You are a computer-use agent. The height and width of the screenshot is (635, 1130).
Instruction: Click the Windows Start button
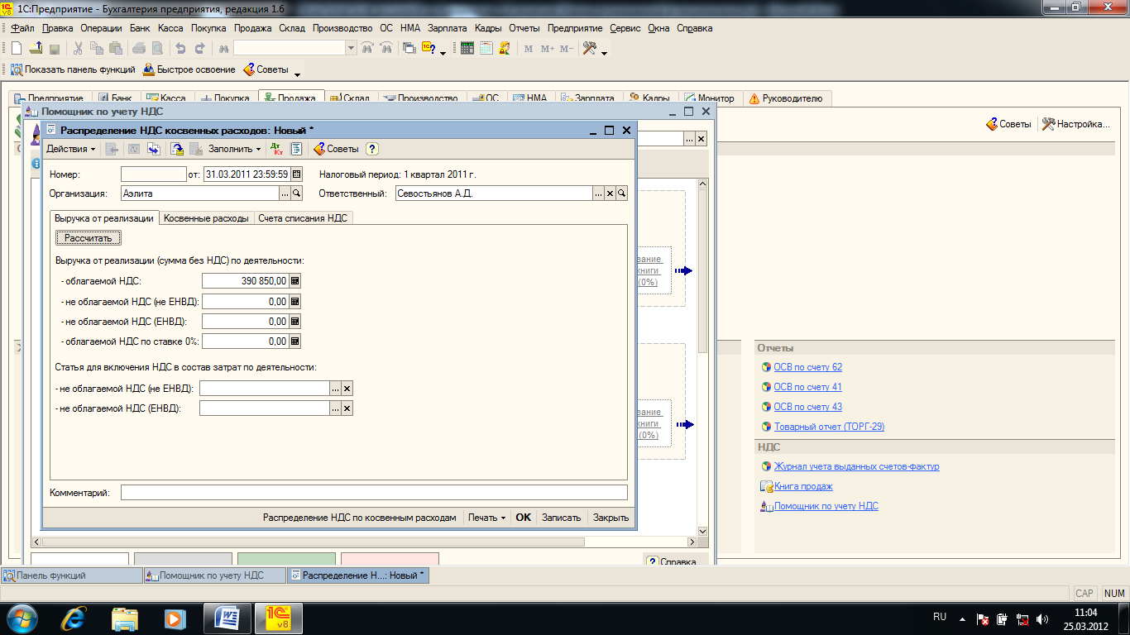pyautogui.click(x=22, y=618)
